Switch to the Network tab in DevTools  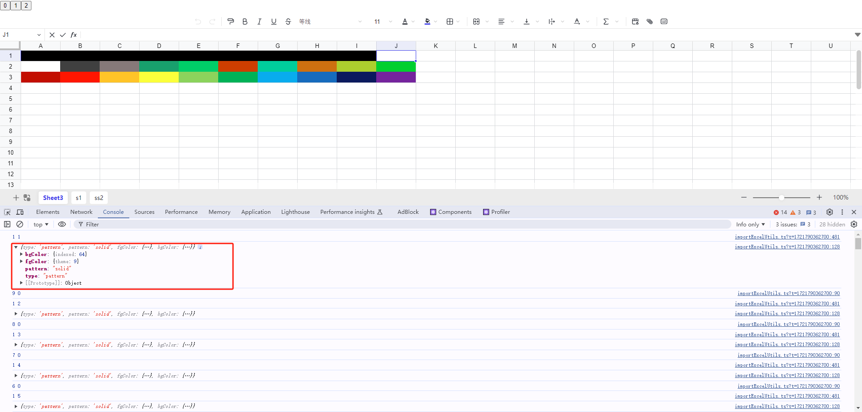coord(81,212)
